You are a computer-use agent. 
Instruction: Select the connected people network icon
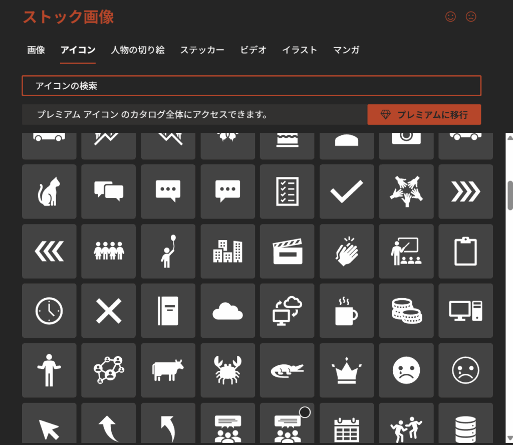[x=109, y=370]
